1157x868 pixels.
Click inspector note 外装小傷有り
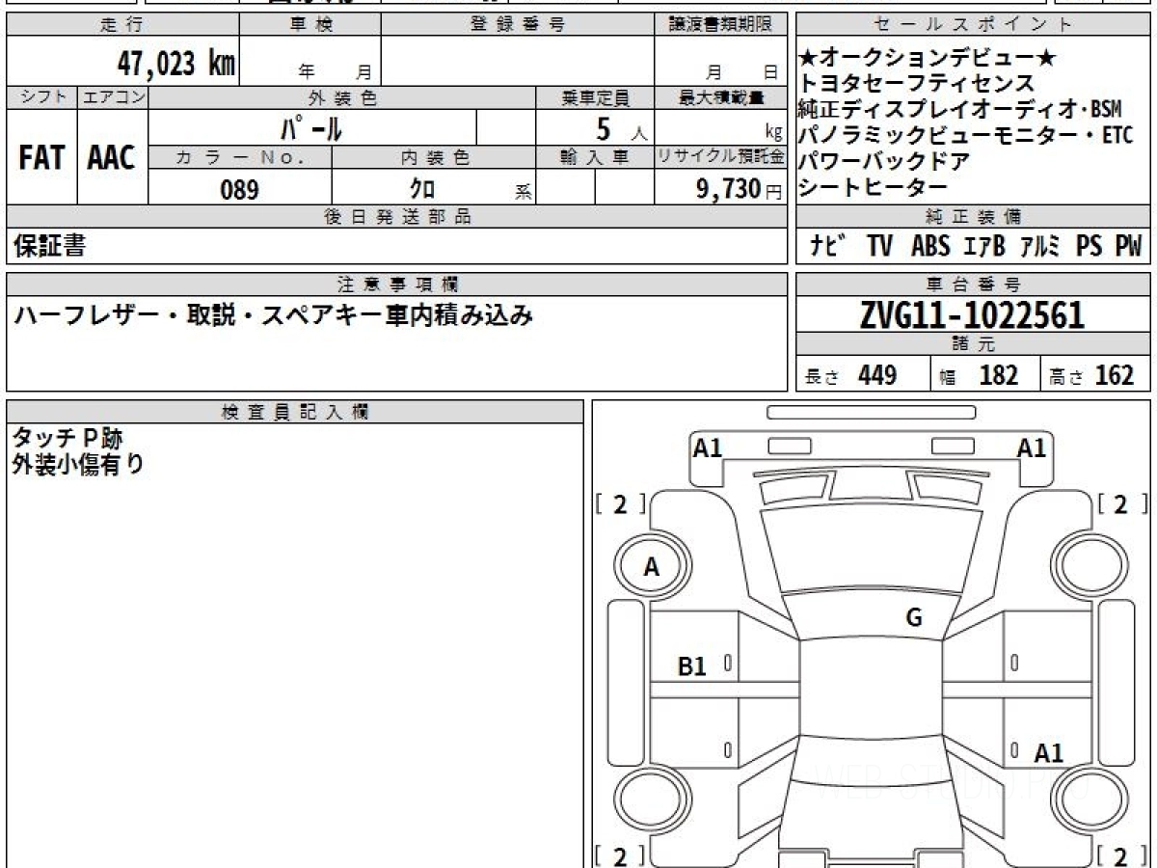click(78, 465)
